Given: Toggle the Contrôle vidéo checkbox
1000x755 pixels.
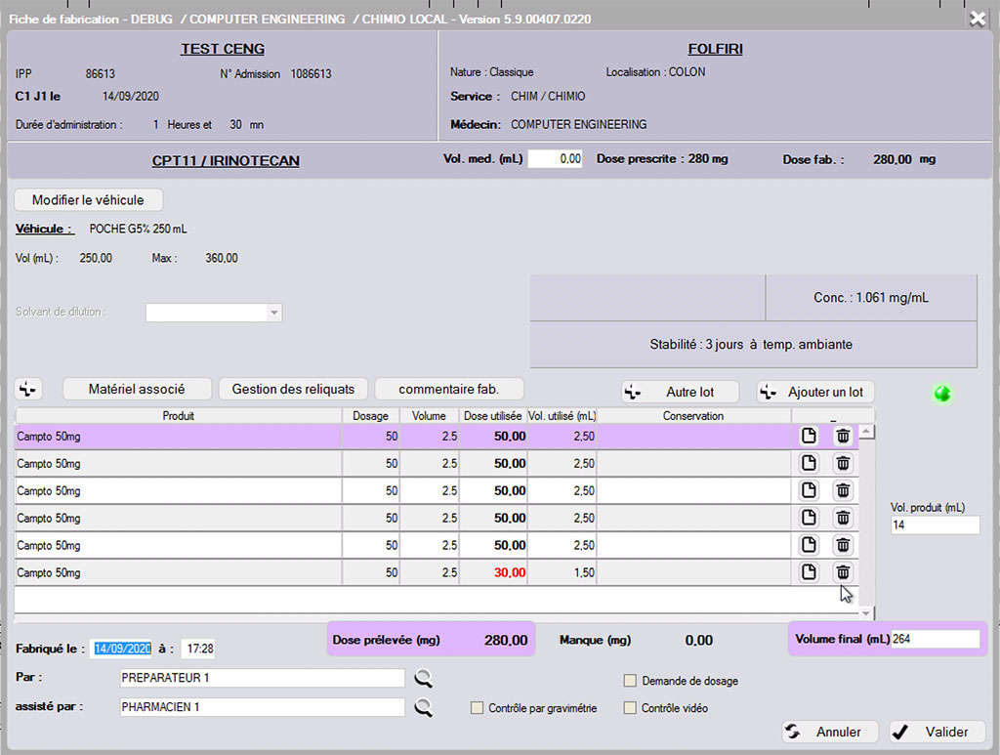Looking at the screenshot, I should tap(630, 708).
